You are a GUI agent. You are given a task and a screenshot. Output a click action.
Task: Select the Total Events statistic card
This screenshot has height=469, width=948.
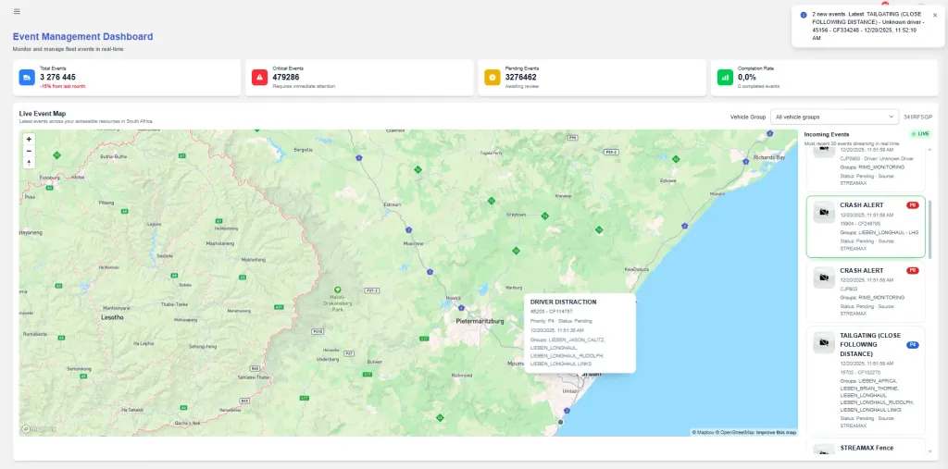coord(127,78)
